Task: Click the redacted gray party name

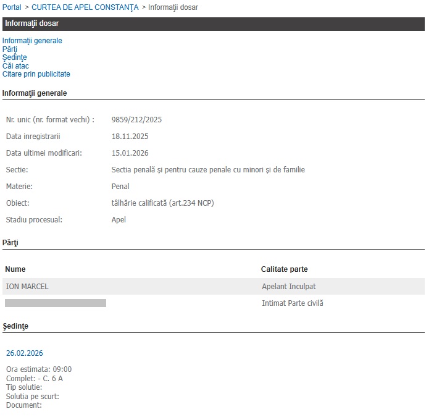Action: [56, 303]
